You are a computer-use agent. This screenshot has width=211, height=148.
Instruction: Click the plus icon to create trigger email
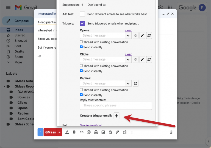point(116,116)
